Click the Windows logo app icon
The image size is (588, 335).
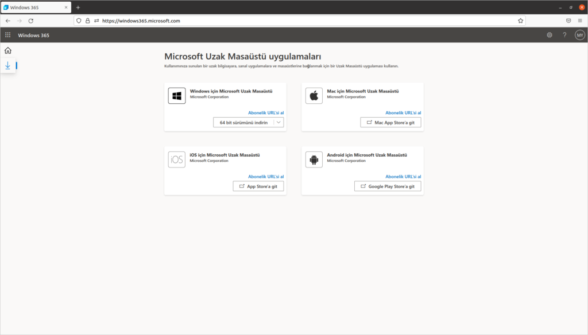tap(177, 96)
